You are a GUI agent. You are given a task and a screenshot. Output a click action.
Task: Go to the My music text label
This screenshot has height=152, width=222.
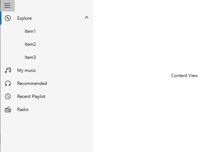click(x=26, y=70)
